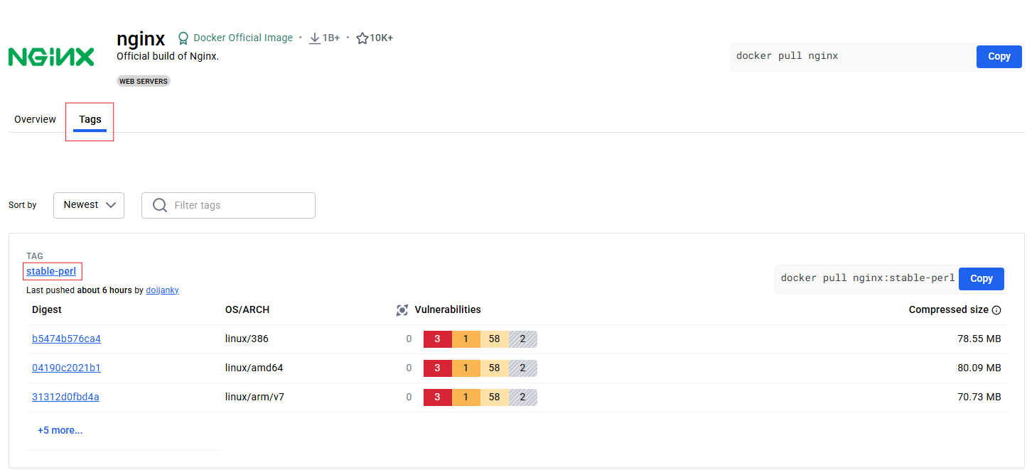Viewport: 1027px width, 472px height.
Task: Click the info icon beside Compressed size
Action: pyautogui.click(x=996, y=310)
